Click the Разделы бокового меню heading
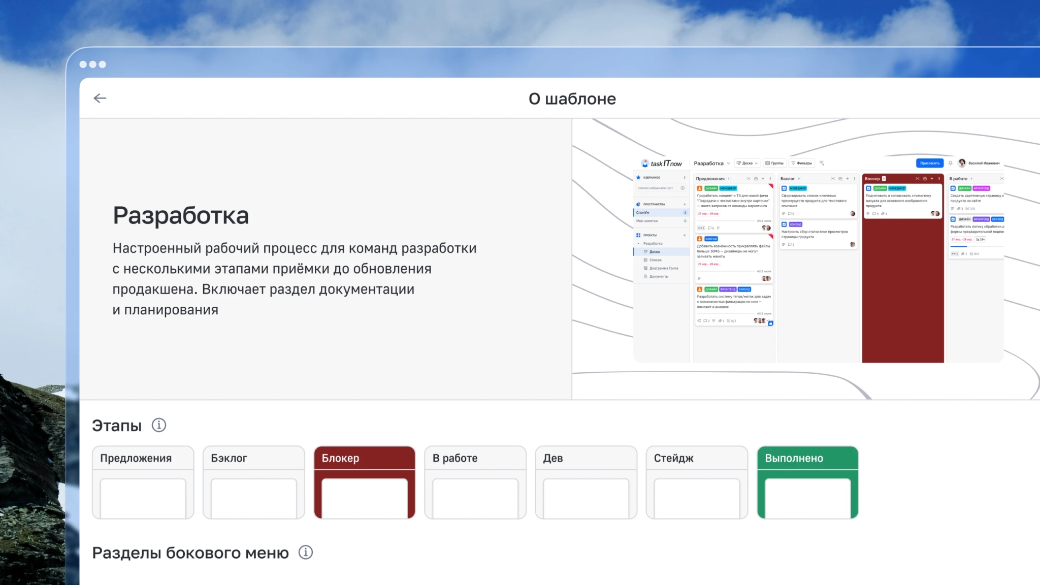 coord(190,552)
